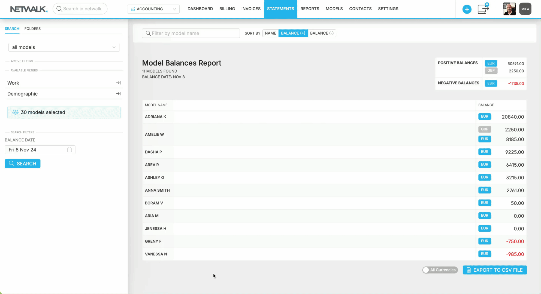Click the GBP currency badge for Amelie W

[484, 129]
